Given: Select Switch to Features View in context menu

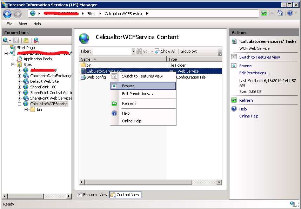Looking at the screenshot, I should tap(143, 76).
